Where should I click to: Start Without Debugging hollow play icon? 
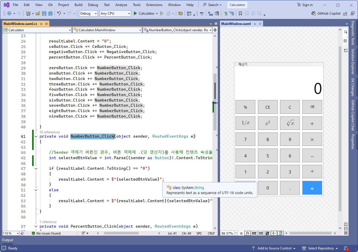(x=162, y=13)
